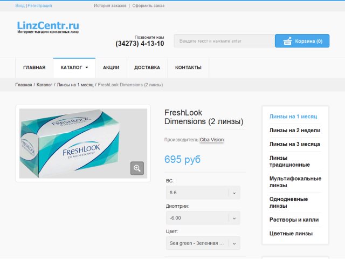Focus the search text input field
This screenshot has width=345, height=259.
click(224, 41)
